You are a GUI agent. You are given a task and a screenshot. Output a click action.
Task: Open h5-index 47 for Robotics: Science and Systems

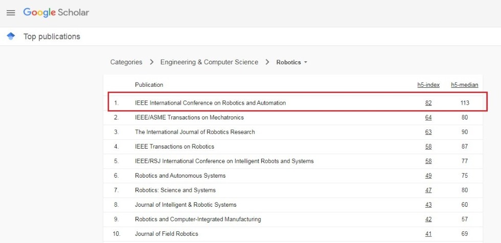[x=428, y=190]
